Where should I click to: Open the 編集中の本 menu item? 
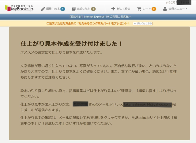pyautogui.click(x=52, y=9)
